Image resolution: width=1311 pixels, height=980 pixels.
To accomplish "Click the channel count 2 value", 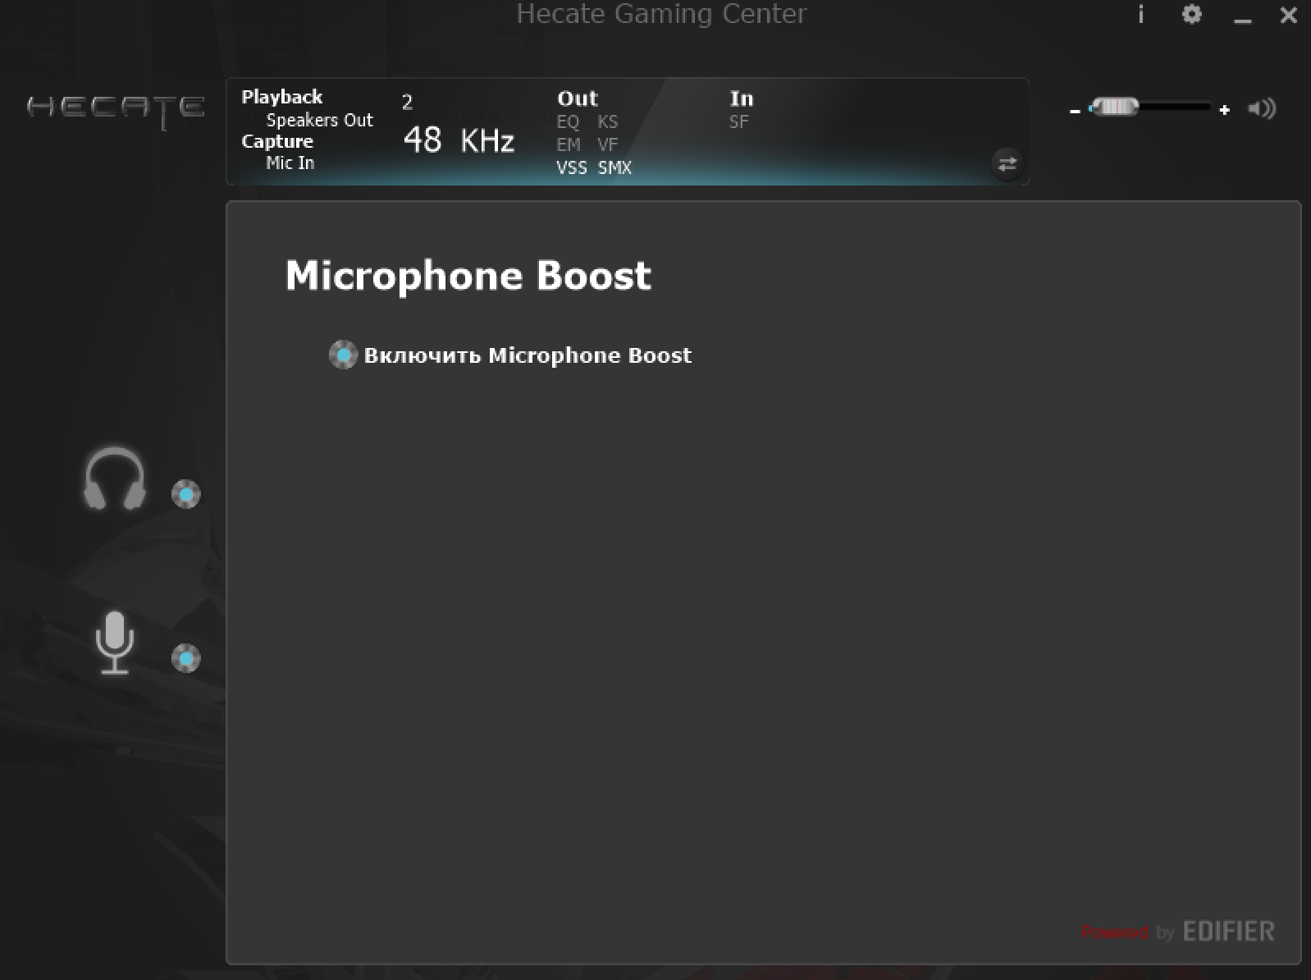I will [x=407, y=102].
